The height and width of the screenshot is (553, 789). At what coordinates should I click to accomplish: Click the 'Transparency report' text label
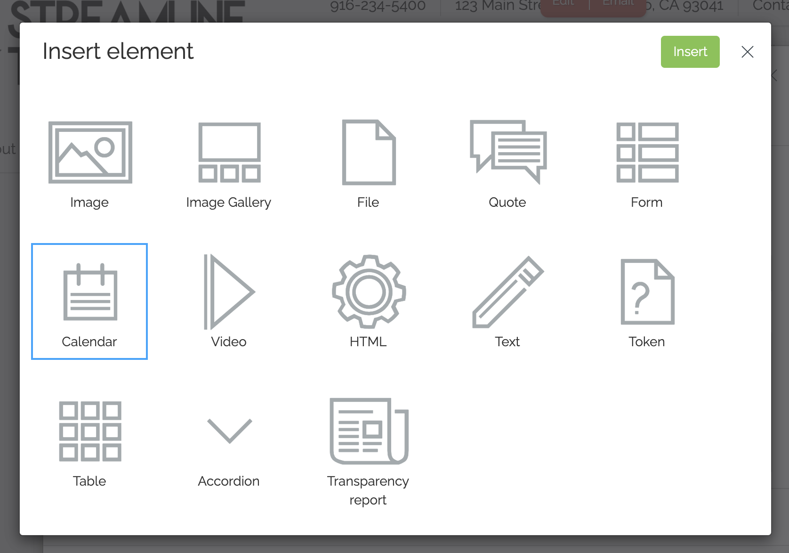pos(368,490)
